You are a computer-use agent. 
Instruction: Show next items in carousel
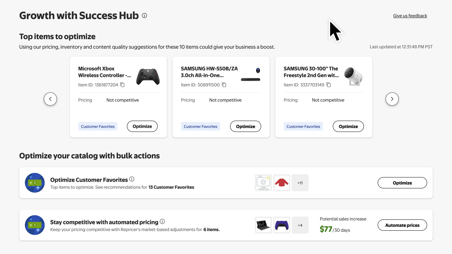point(392,99)
